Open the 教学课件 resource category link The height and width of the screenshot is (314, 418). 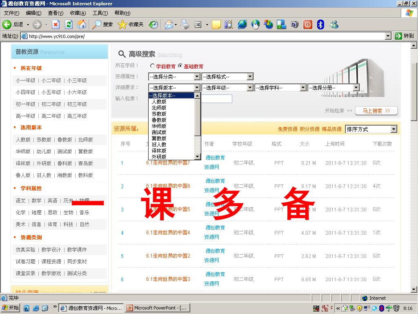coord(77,250)
